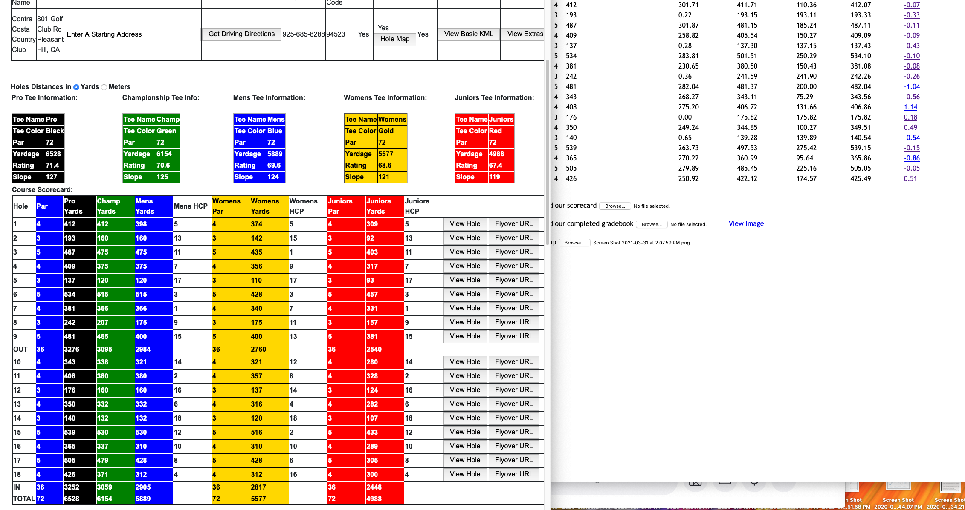This screenshot has height=510, width=965.
Task: Click the 1.14 difference link
Action: 910,107
